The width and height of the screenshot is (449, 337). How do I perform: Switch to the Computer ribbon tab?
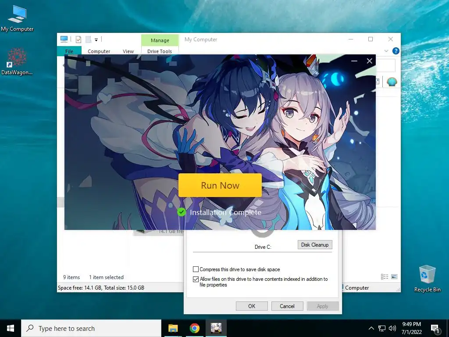point(99,51)
